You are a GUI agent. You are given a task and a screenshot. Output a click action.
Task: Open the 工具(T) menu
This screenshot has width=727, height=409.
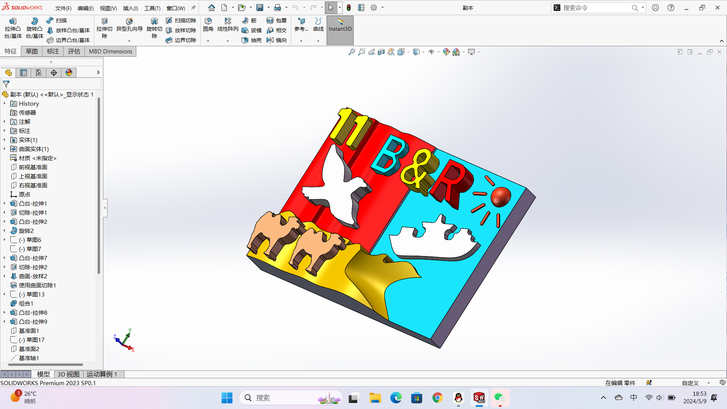152,8
